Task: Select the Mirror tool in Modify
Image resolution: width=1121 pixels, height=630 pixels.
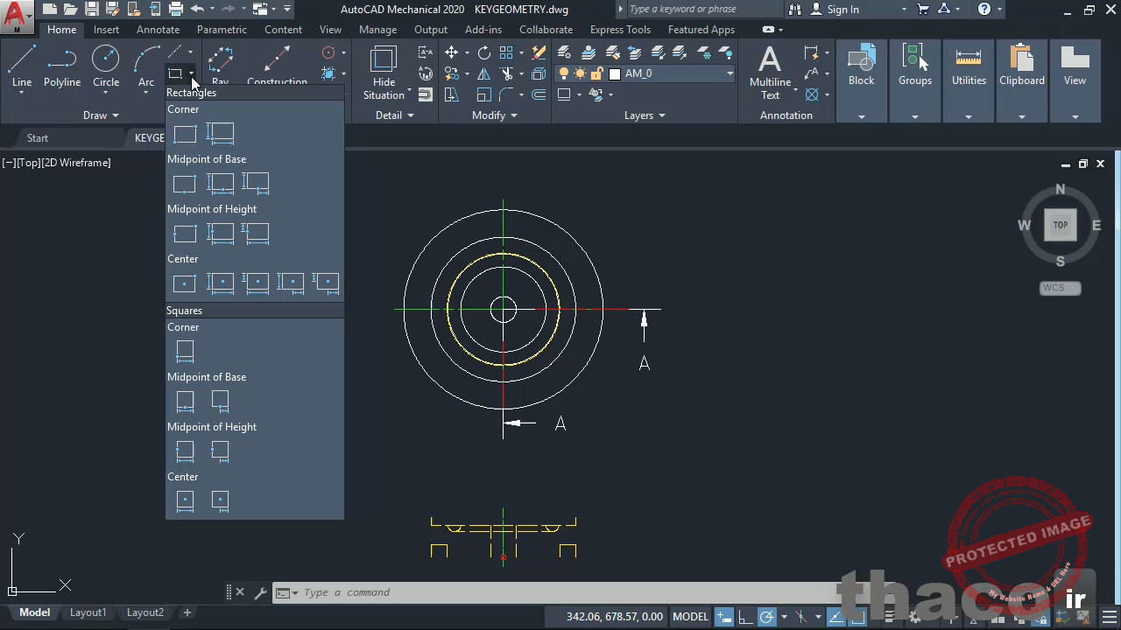Action: (483, 74)
